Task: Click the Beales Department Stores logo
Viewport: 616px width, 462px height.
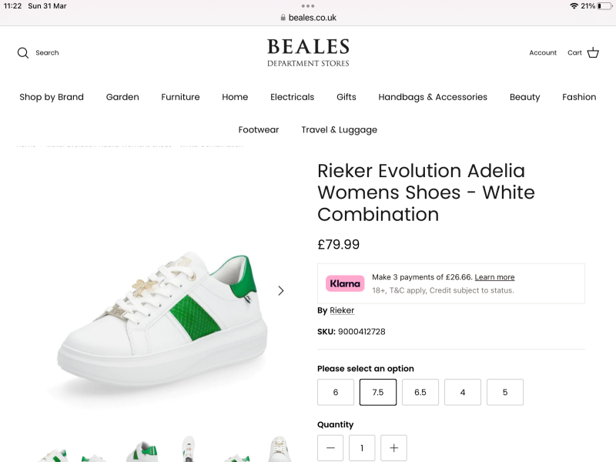Action: [x=308, y=52]
